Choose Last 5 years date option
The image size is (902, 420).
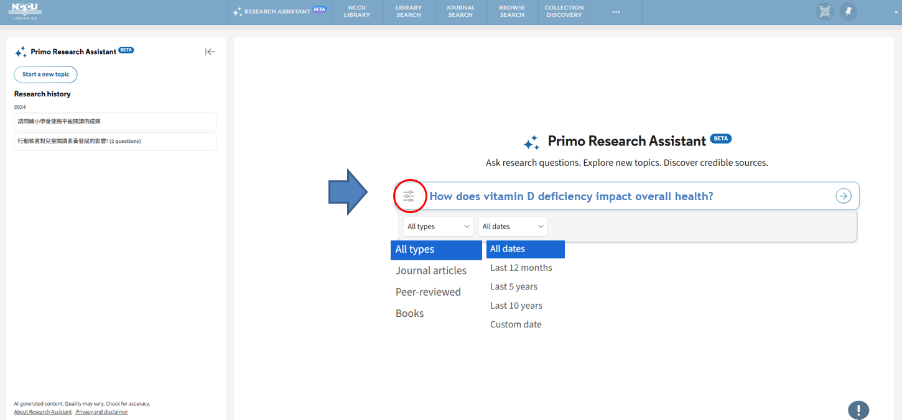[514, 286]
